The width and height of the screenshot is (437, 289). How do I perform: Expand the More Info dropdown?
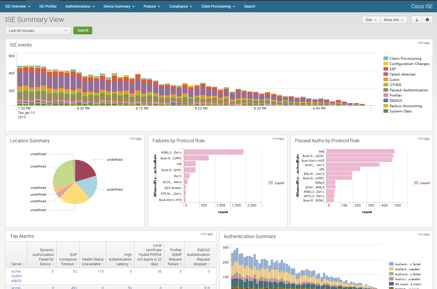click(x=394, y=20)
